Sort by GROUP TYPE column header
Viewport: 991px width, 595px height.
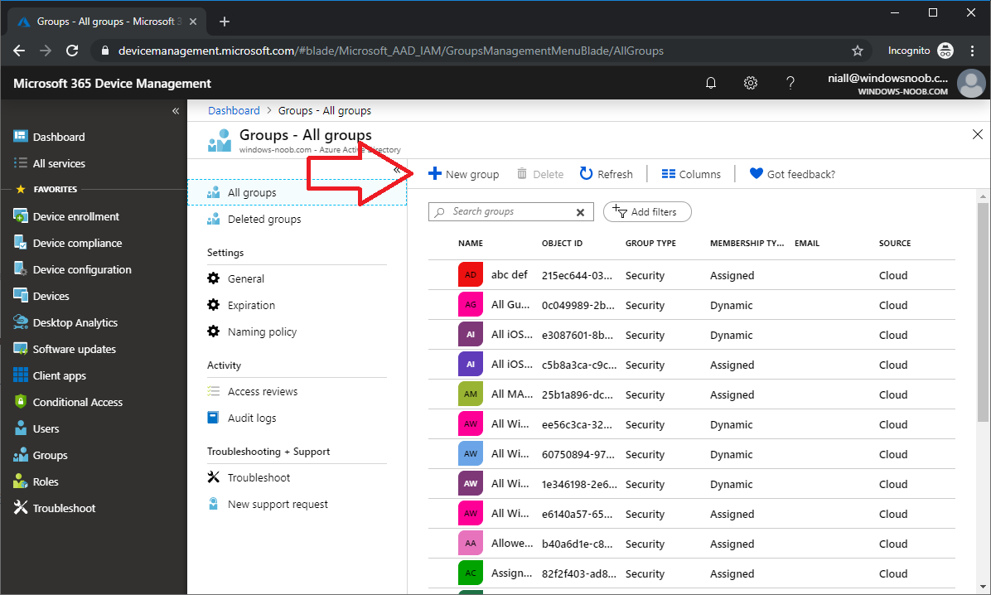pyautogui.click(x=650, y=244)
